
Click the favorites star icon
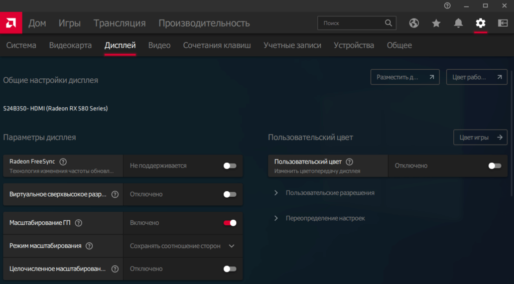click(436, 23)
